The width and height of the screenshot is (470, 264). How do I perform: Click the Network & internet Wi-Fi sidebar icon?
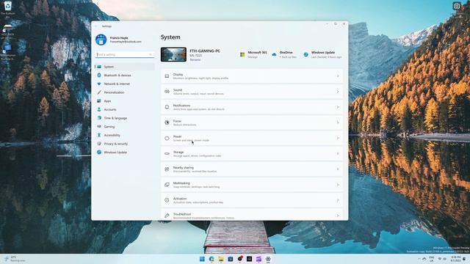click(99, 84)
